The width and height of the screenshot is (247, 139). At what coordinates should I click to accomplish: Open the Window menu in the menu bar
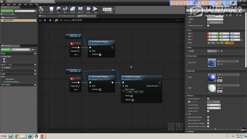31,5
